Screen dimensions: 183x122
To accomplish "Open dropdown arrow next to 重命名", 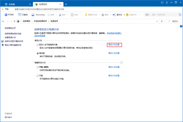I will click(124, 15).
